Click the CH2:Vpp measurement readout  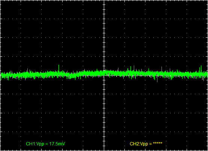146,144
